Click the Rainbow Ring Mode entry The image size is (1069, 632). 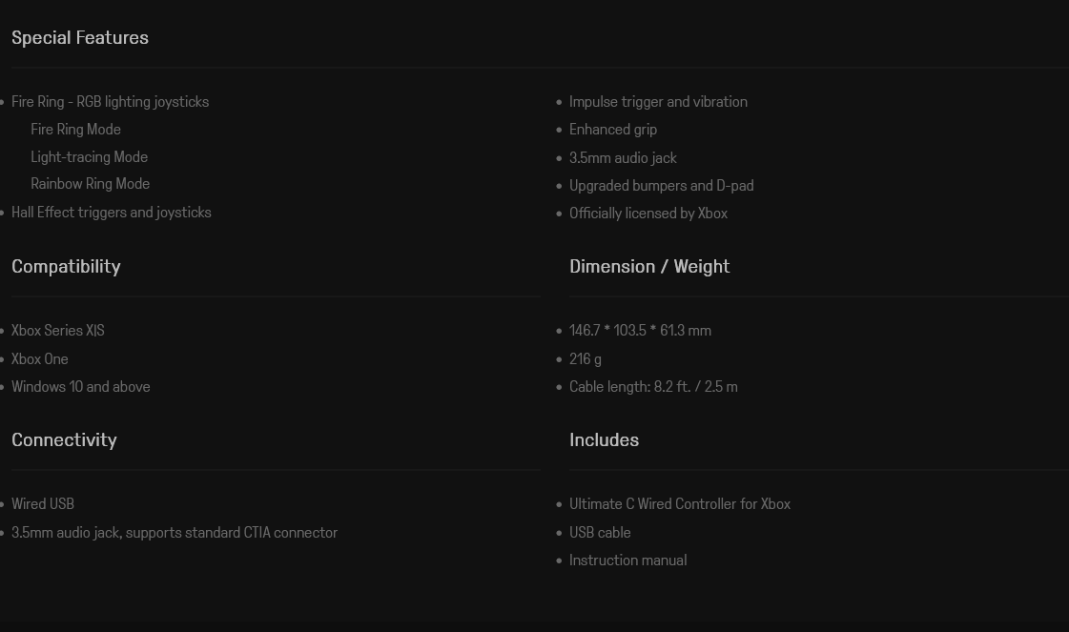[x=90, y=184]
